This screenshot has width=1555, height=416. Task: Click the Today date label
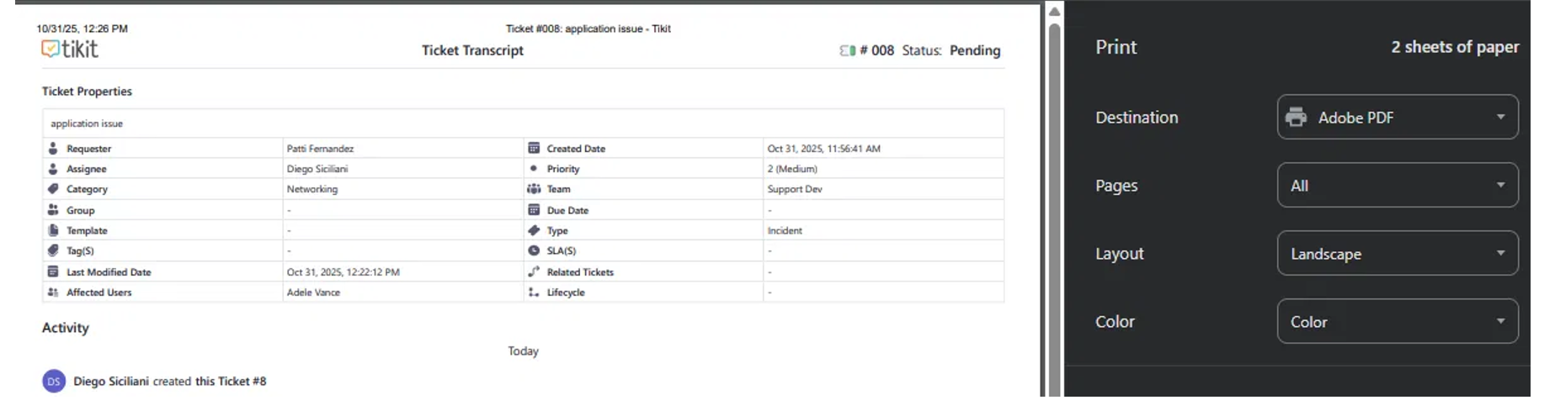pyautogui.click(x=523, y=351)
